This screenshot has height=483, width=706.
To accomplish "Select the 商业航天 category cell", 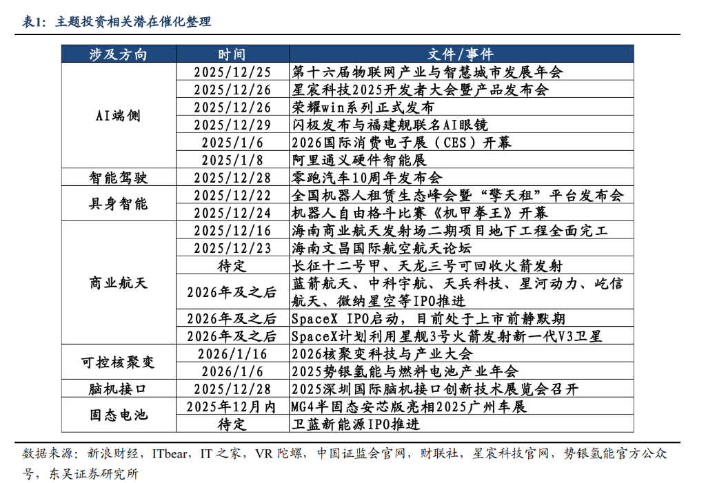I will coord(119,282).
